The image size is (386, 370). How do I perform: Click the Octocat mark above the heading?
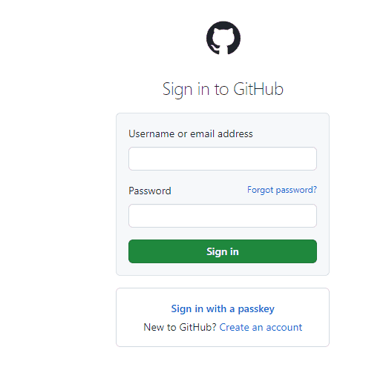(x=223, y=38)
